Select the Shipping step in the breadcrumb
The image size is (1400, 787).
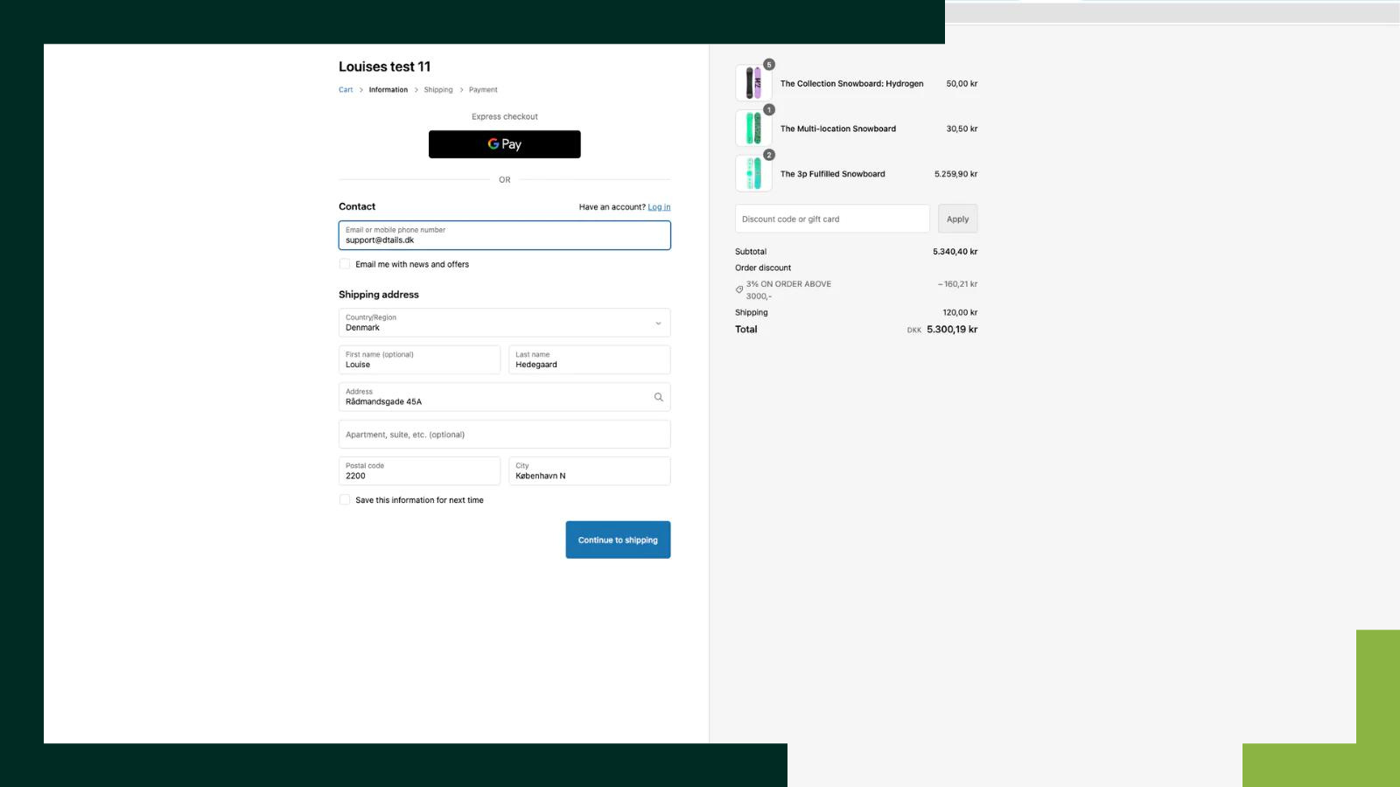437,89
